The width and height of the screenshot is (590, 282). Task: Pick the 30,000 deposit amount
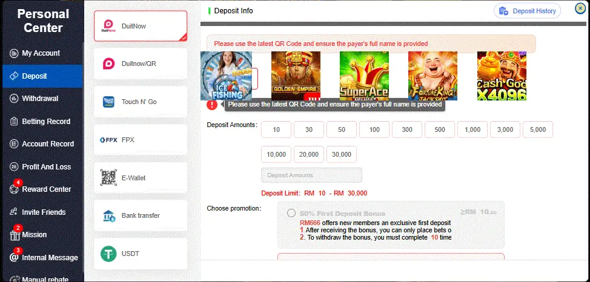(342, 154)
